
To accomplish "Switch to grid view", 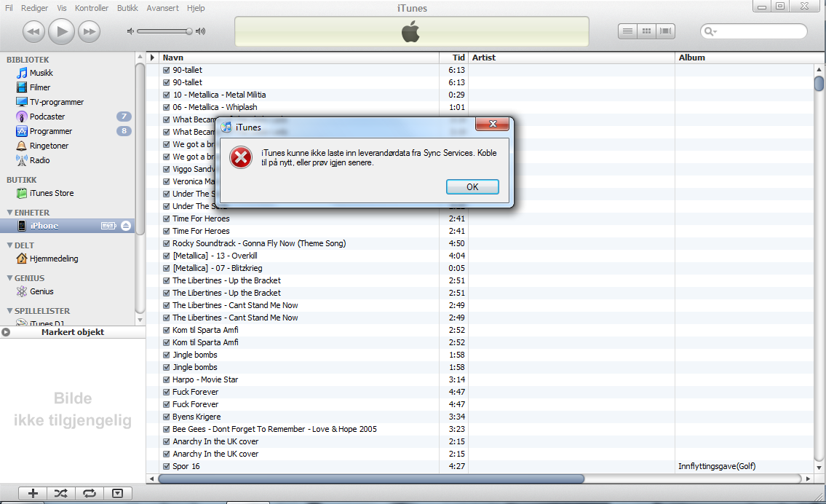I will (x=646, y=31).
